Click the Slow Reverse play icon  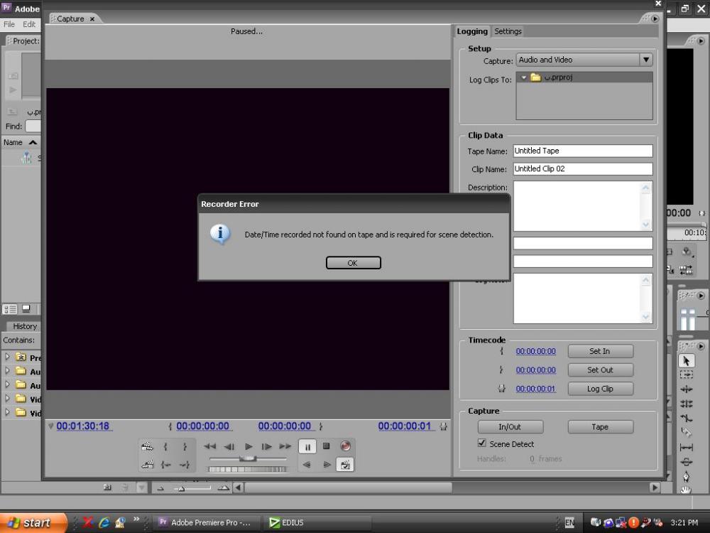[x=307, y=465]
